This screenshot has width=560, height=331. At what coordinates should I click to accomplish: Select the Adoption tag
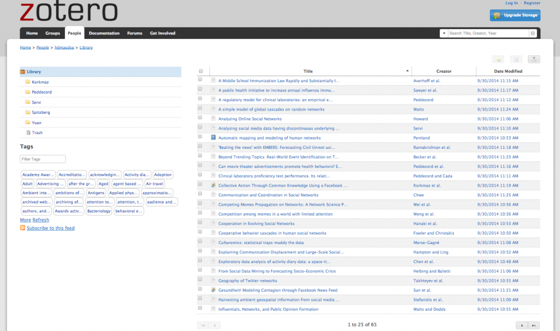163,175
